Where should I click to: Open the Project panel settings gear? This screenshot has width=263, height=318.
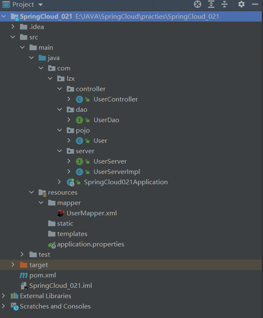[241, 4]
